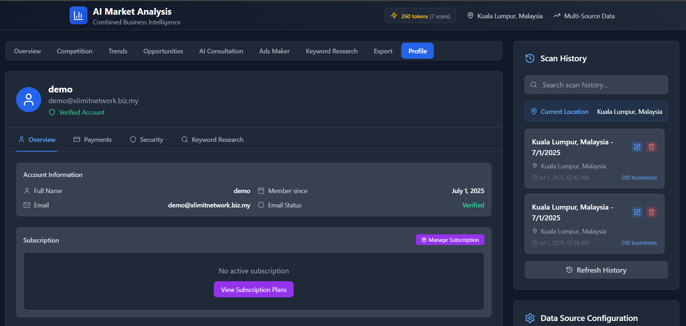Image resolution: width=686 pixels, height=326 pixels.
Task: Click the search magnifier icon in scan history
Action: [x=534, y=85]
